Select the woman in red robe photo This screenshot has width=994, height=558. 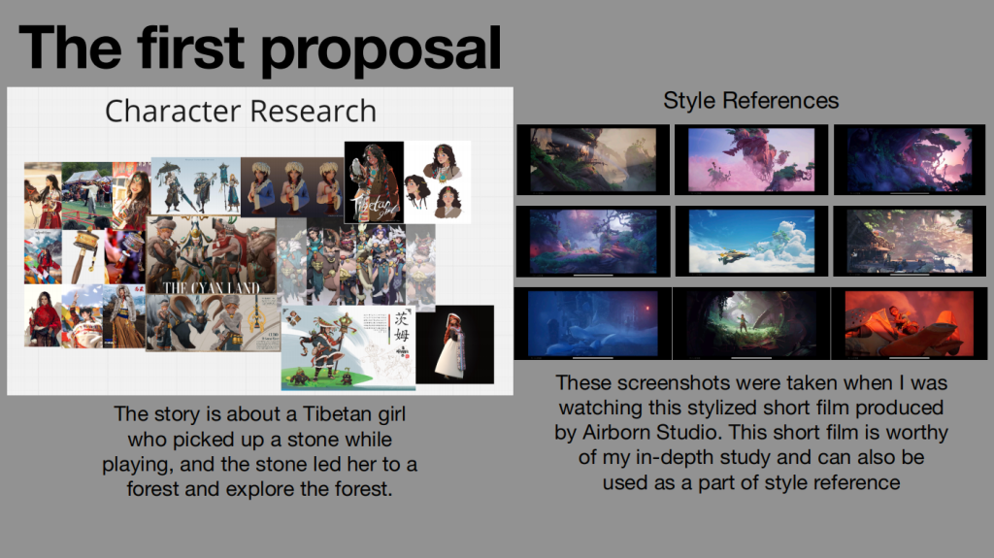pyautogui.click(x=43, y=315)
